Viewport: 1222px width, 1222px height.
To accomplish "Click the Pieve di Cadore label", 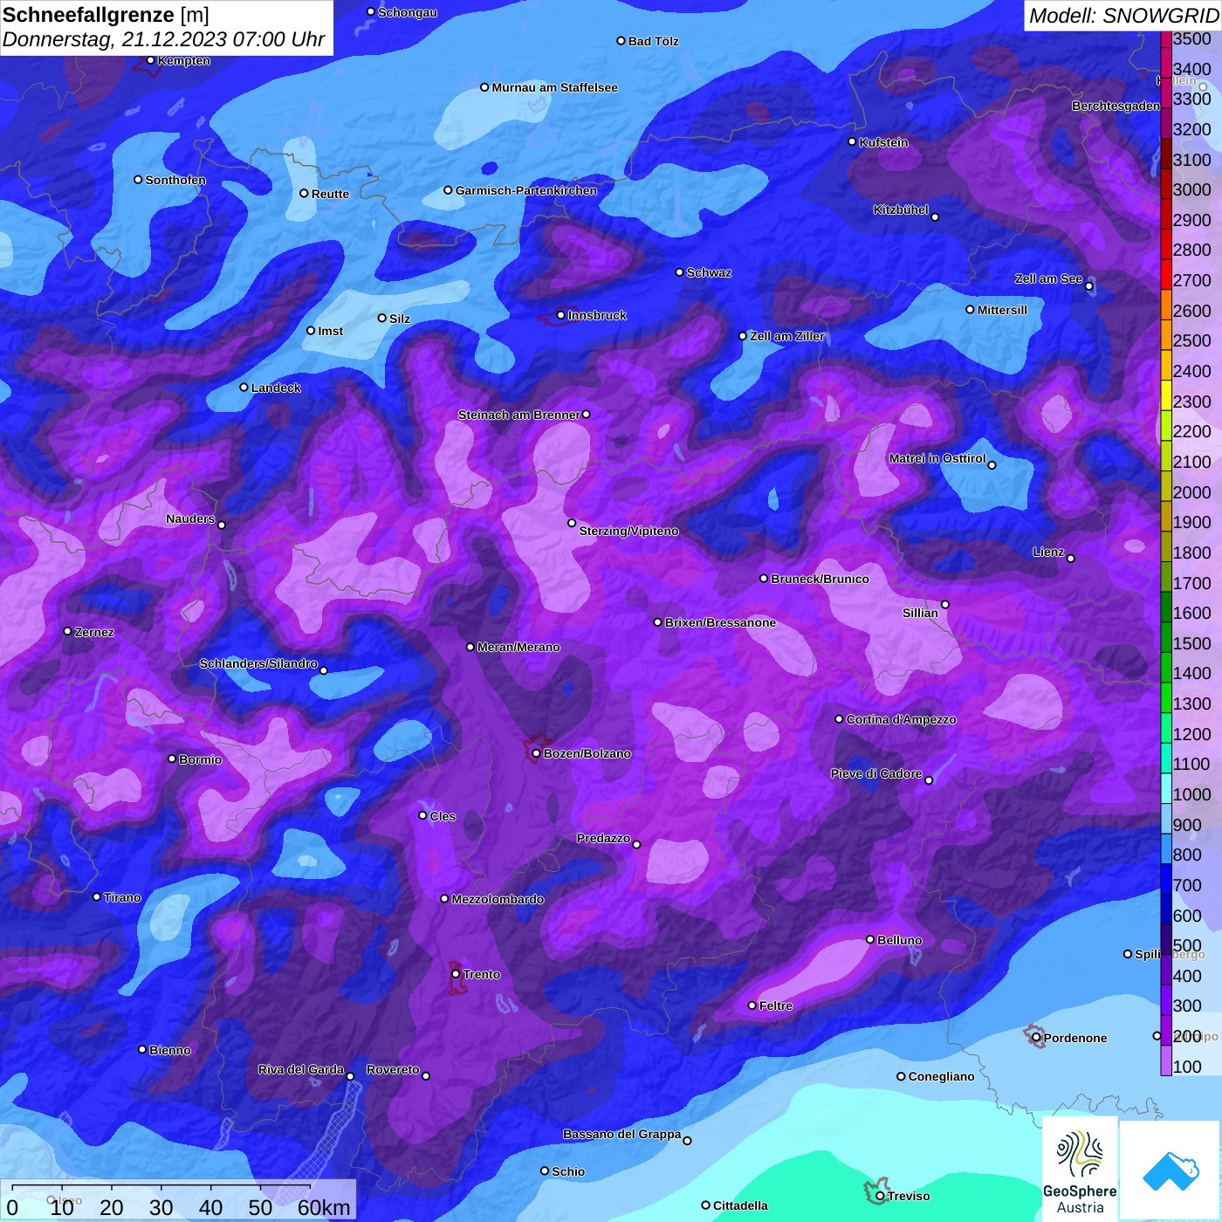I will [x=876, y=773].
